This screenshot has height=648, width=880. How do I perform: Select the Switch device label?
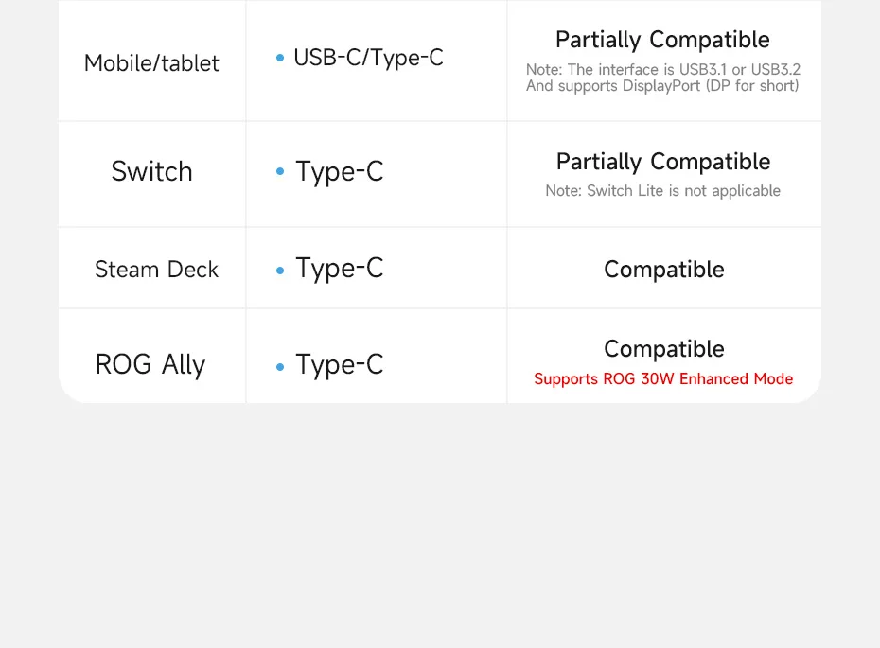click(x=151, y=171)
